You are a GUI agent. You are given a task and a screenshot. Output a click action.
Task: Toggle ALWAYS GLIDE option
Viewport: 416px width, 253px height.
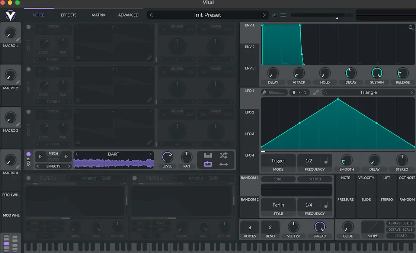[400, 223]
